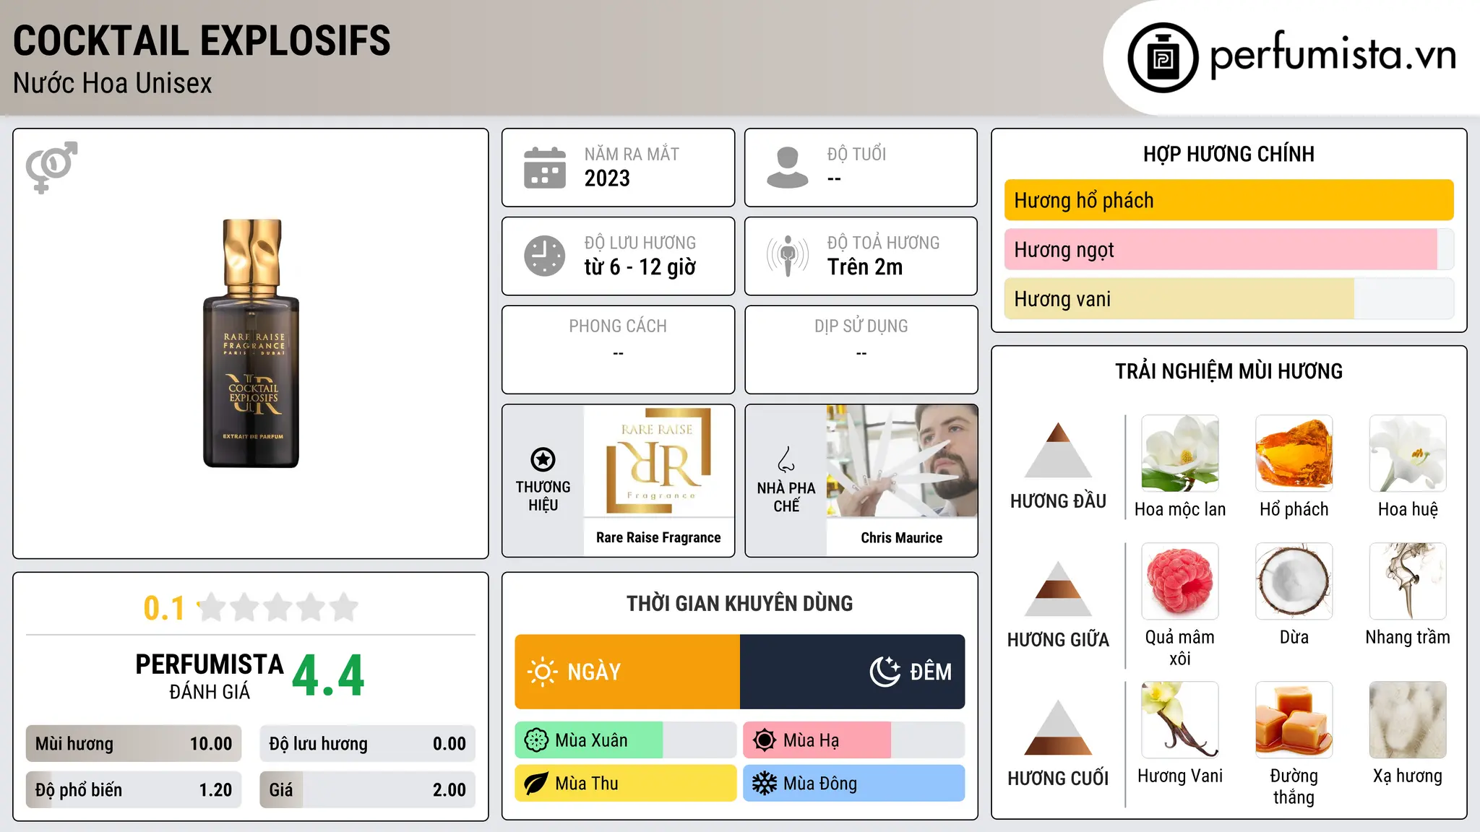Click the star badge brand icon

tap(543, 459)
